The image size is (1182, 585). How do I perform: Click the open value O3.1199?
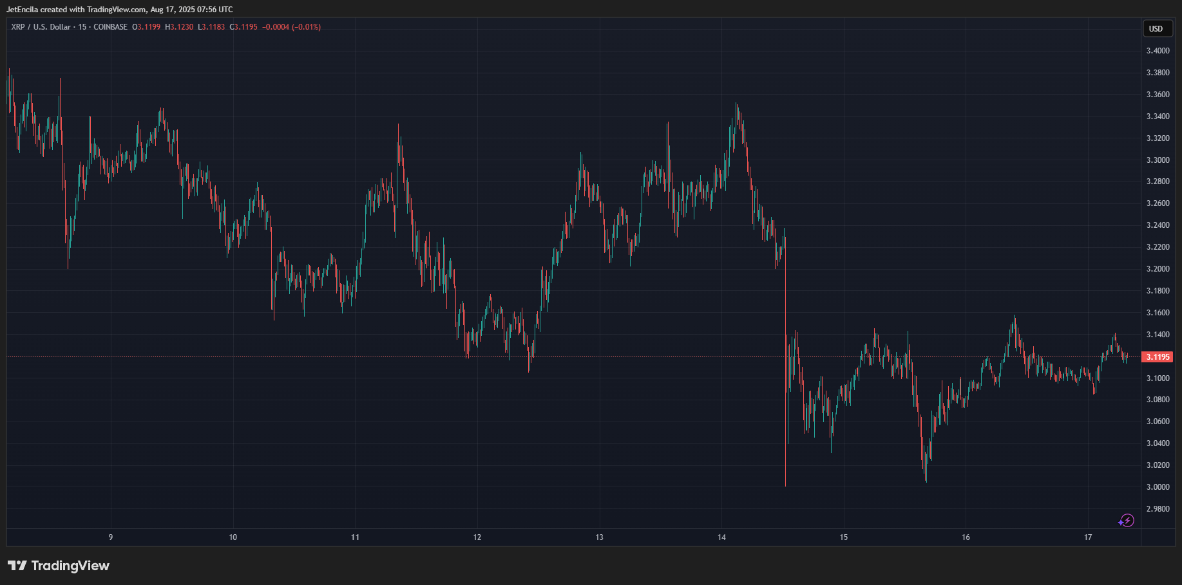(146, 27)
